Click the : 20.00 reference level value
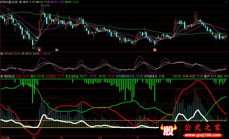The width and height of the screenshot is (229, 139). 92,76
